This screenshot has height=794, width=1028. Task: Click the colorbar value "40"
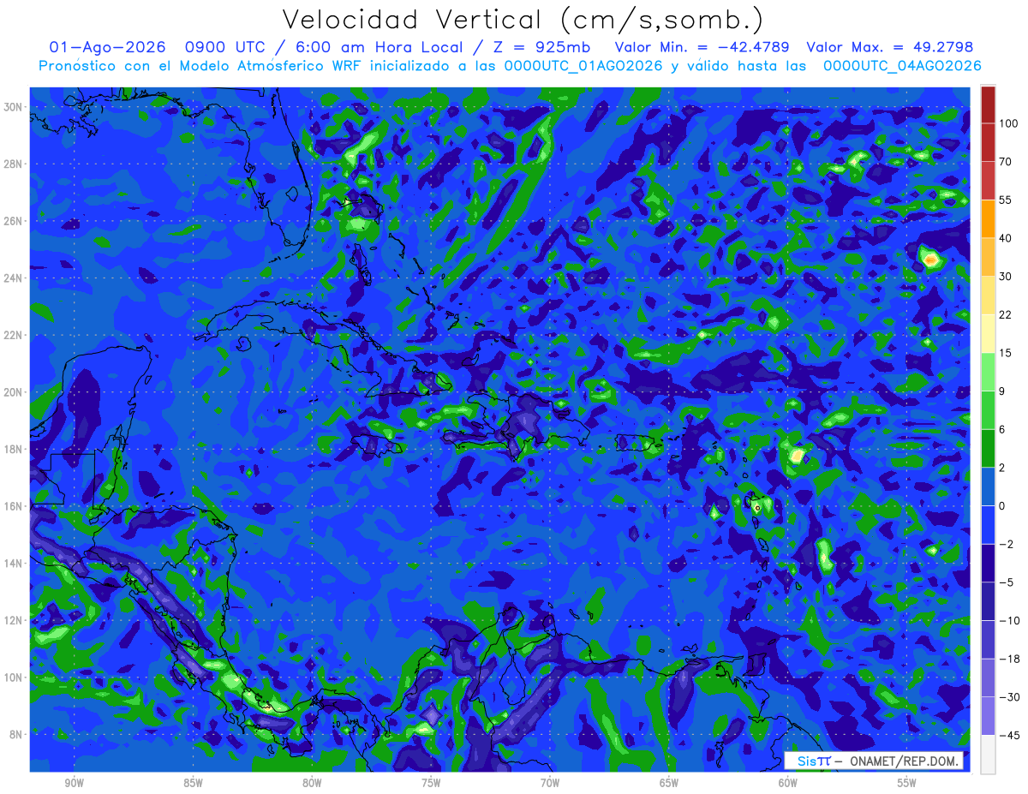point(1005,238)
